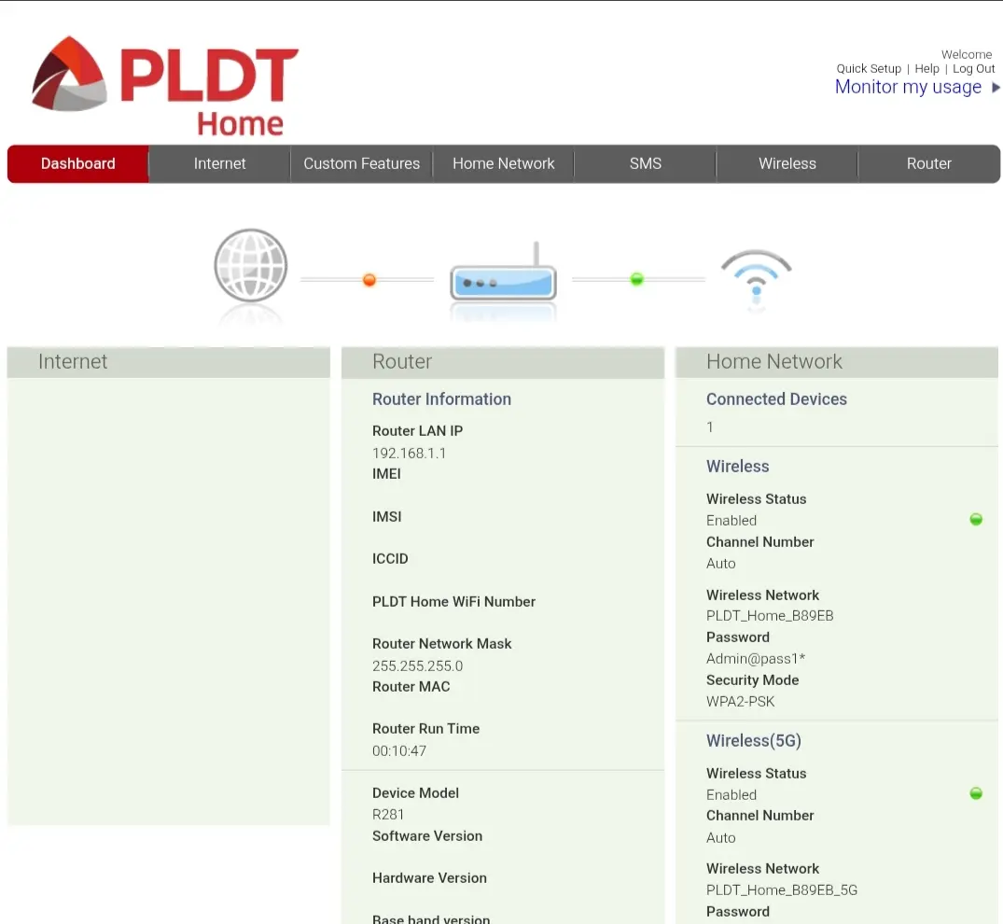Click the Welcome text
The width and height of the screenshot is (1003, 924).
pos(967,54)
